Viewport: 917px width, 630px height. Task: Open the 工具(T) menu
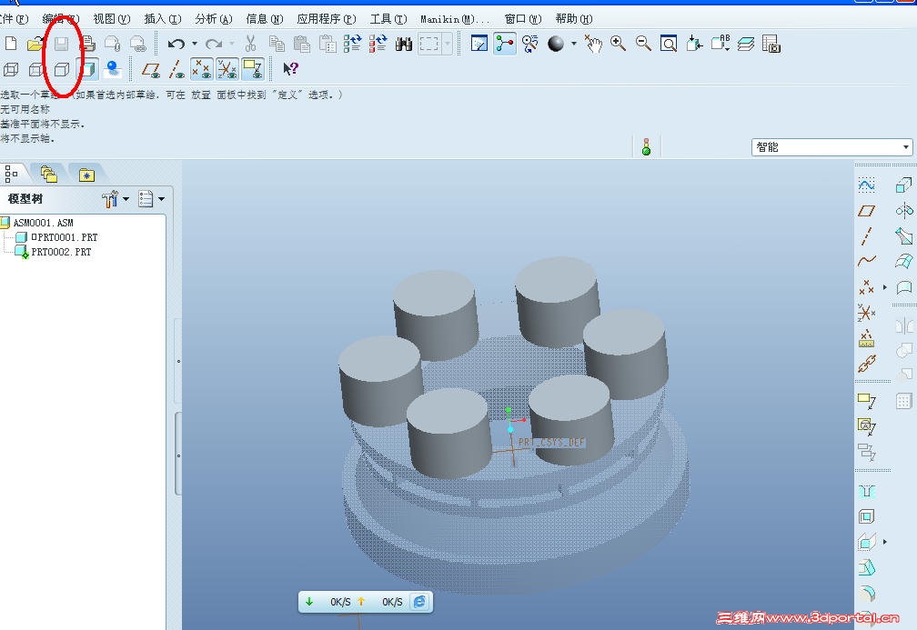(388, 19)
